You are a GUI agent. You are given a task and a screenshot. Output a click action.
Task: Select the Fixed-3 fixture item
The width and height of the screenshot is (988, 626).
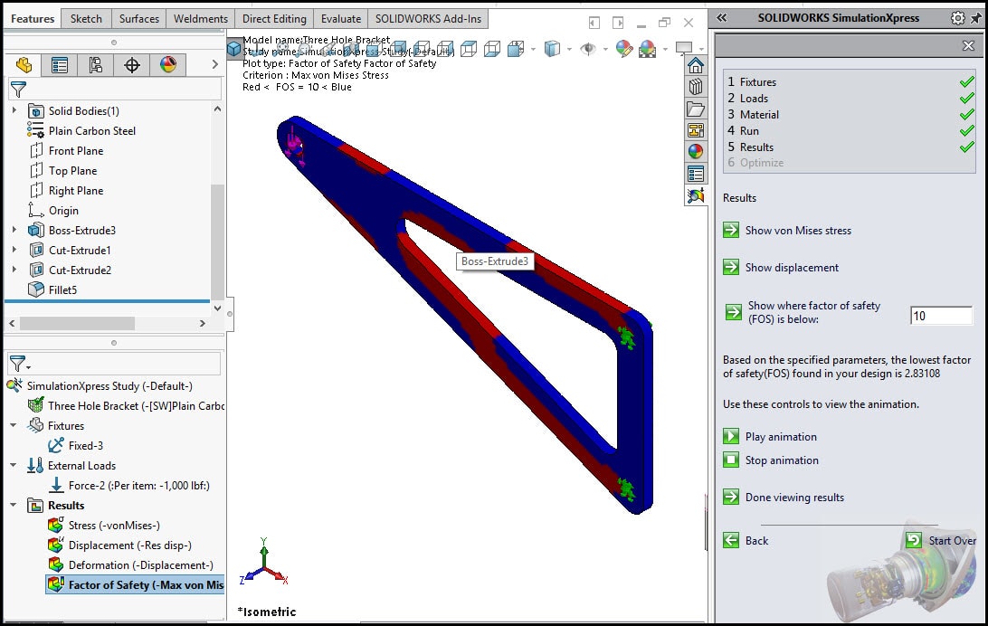point(86,446)
